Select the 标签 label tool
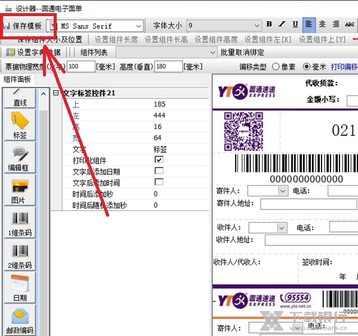 [x=20, y=125]
